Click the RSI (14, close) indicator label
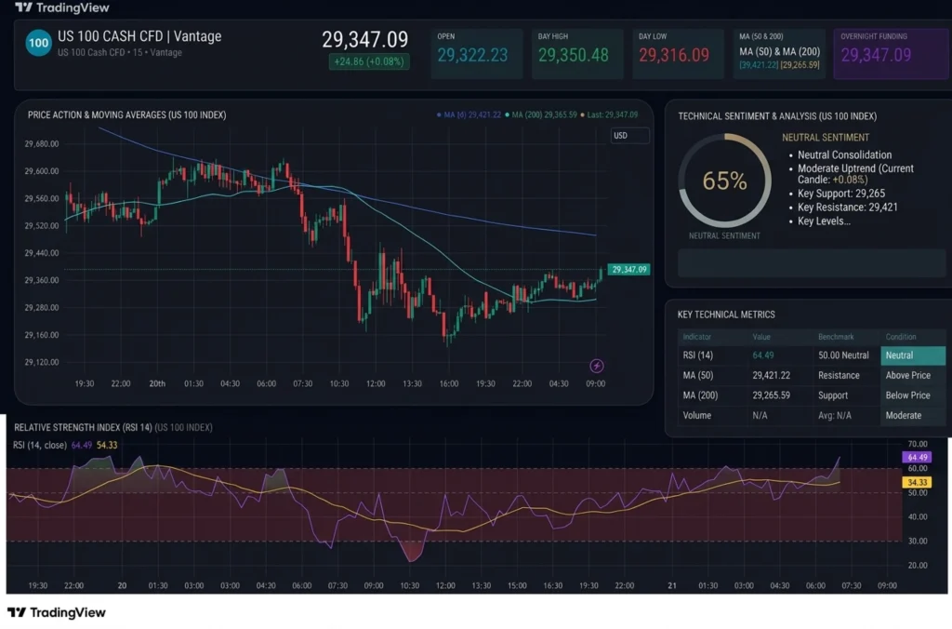 click(40, 446)
